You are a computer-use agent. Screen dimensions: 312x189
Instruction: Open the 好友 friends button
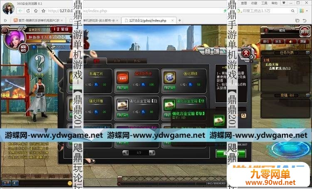278,42
